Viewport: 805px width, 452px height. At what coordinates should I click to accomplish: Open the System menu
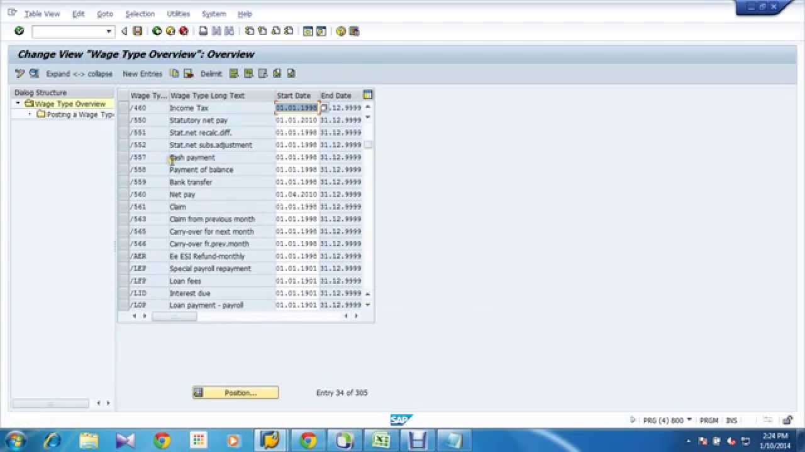coord(214,14)
